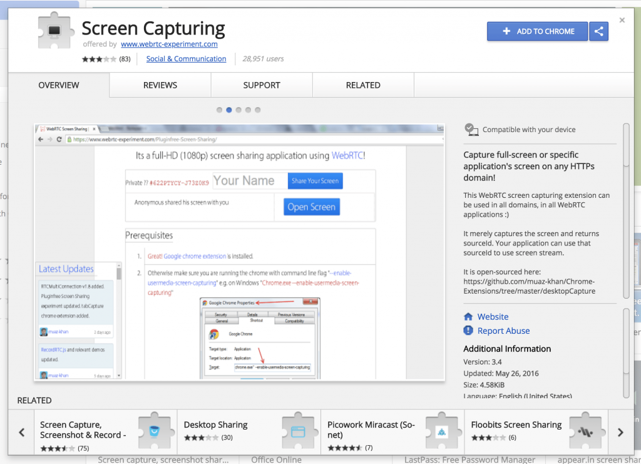This screenshot has width=641, height=464.
Task: Click the Screen Capturing puzzle-piece extension icon
Action: click(x=55, y=31)
